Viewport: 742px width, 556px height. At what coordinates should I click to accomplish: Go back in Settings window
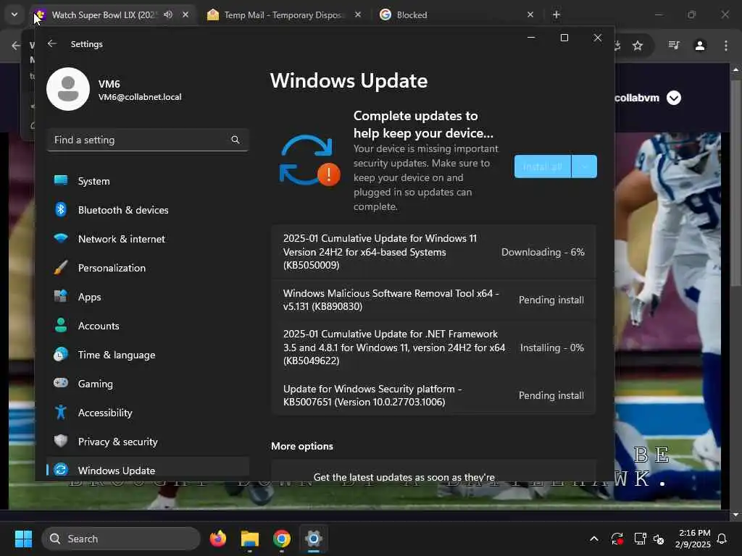(x=52, y=43)
